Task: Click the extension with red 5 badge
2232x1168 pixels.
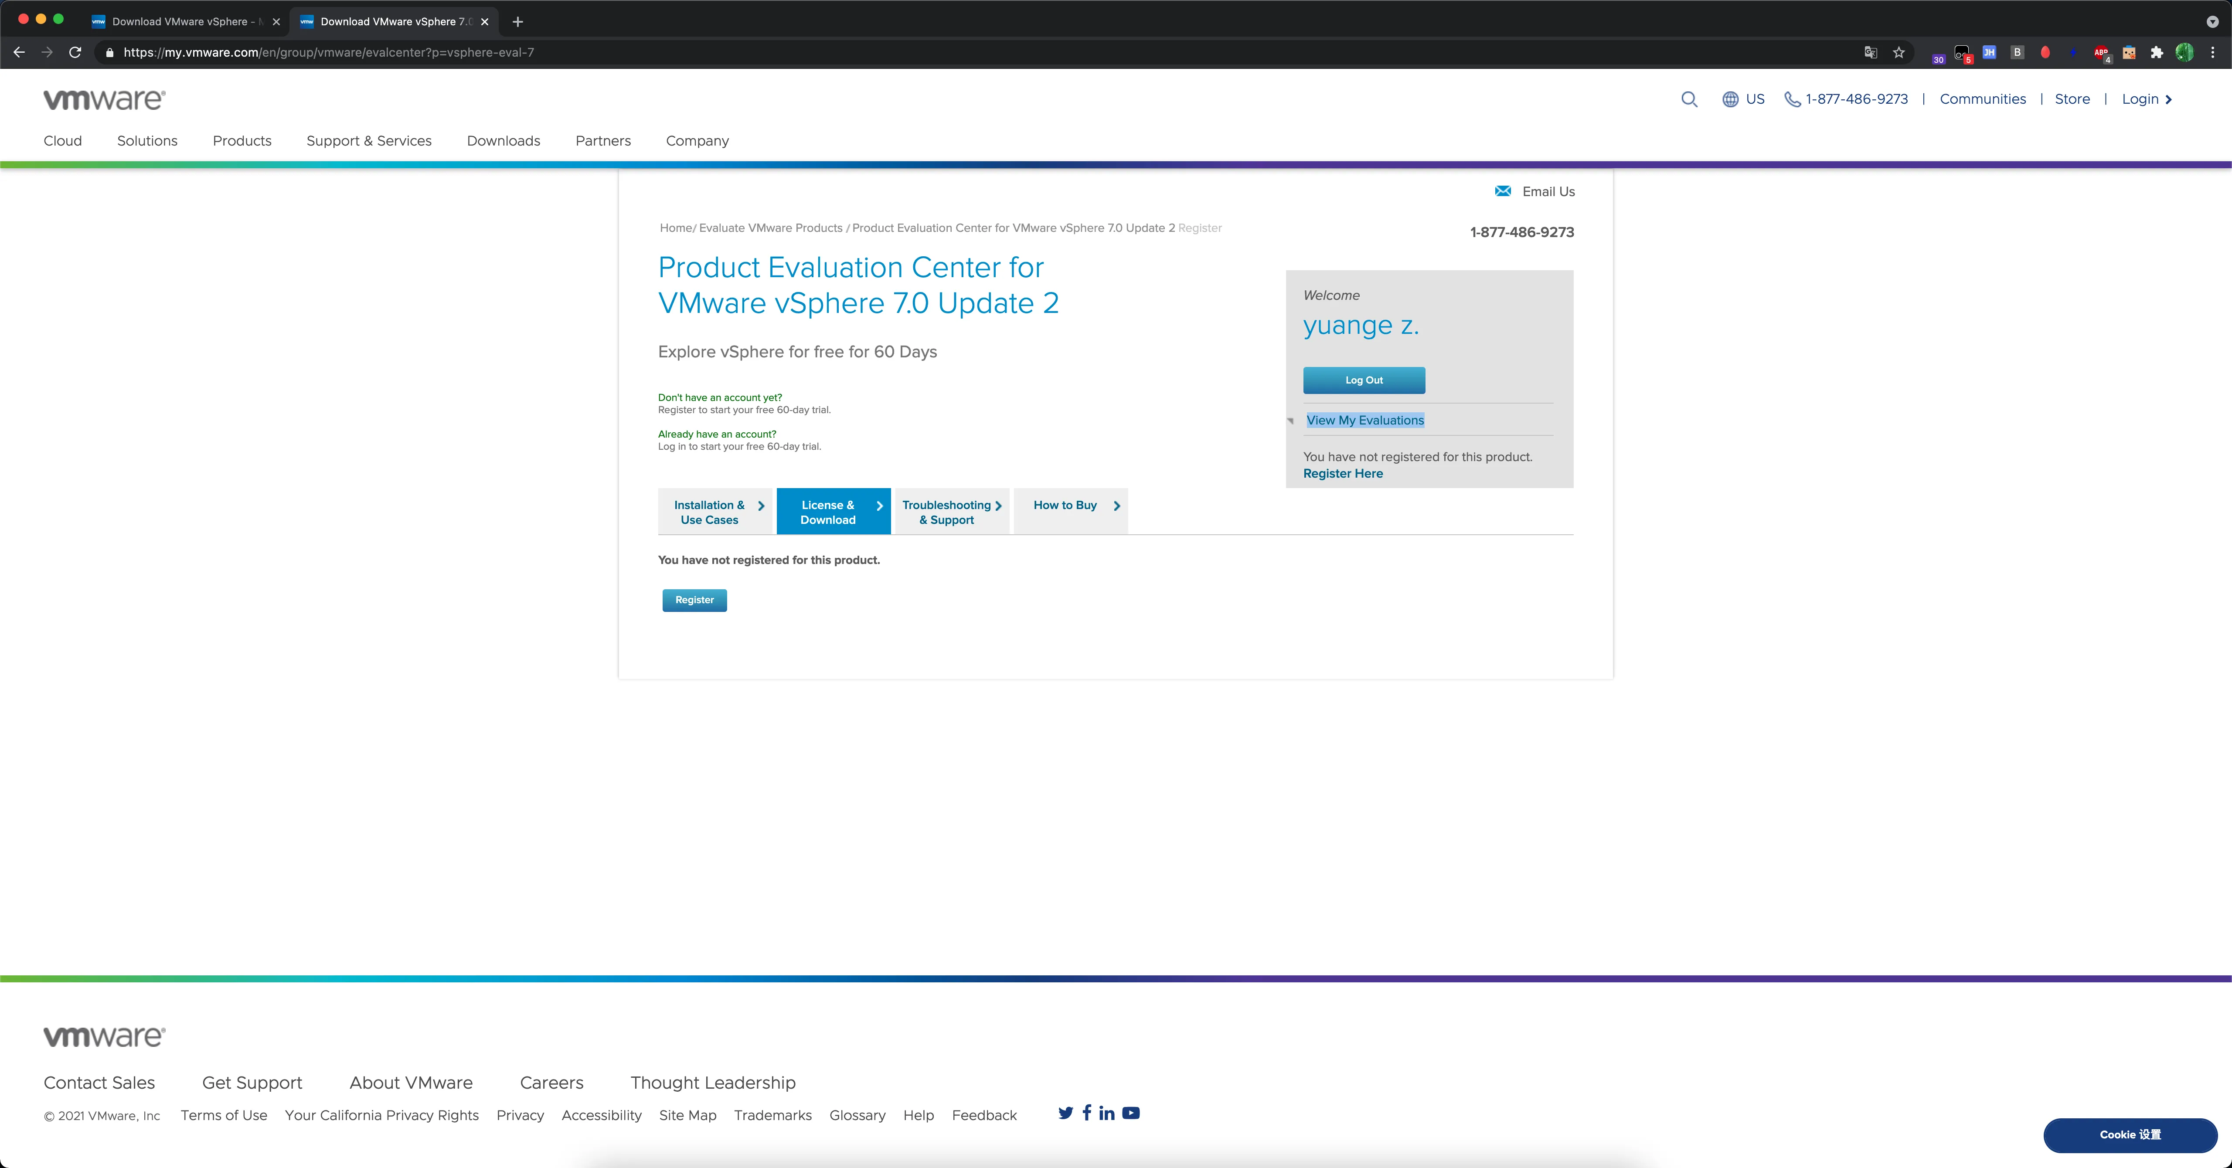Action: point(1963,54)
